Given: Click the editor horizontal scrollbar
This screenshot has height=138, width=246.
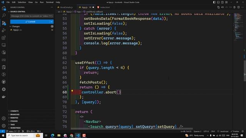Looking at the screenshot, I should [x=132, y=129].
